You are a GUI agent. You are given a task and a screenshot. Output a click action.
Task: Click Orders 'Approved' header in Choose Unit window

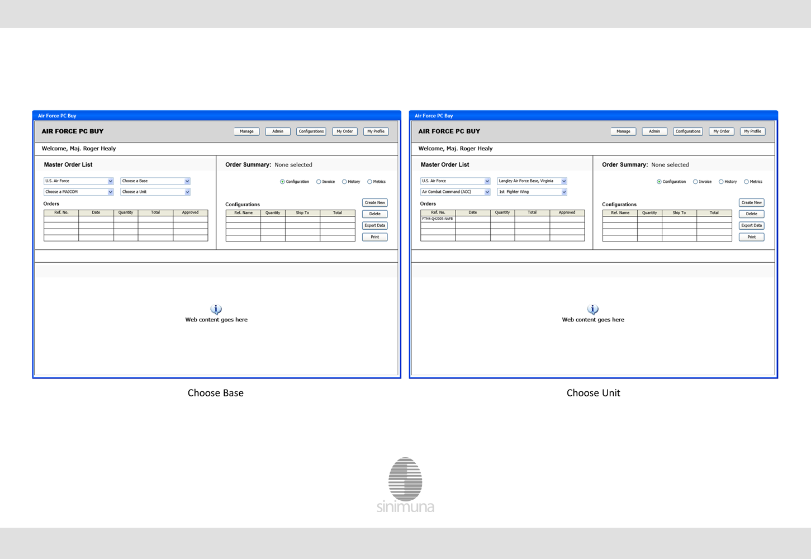tap(567, 212)
